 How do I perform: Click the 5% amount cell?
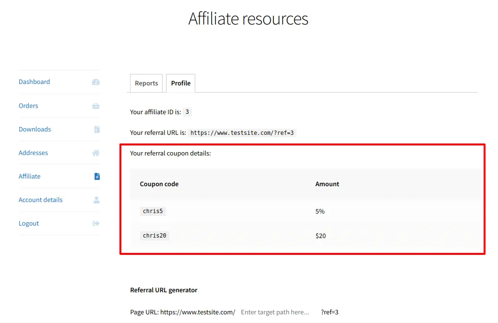[320, 212]
